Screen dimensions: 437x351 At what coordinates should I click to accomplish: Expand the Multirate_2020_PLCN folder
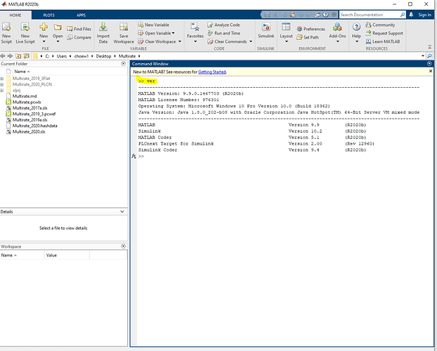point(2,84)
